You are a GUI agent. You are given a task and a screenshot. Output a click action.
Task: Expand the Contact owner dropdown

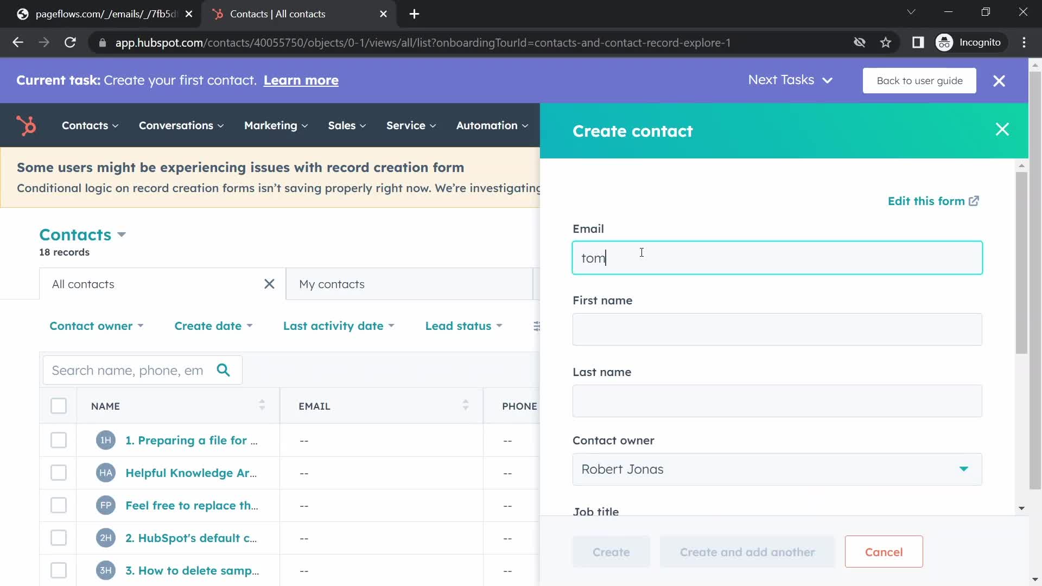(x=777, y=469)
